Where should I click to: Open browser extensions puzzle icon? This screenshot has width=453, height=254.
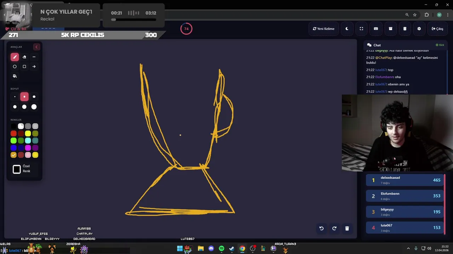coord(426,15)
